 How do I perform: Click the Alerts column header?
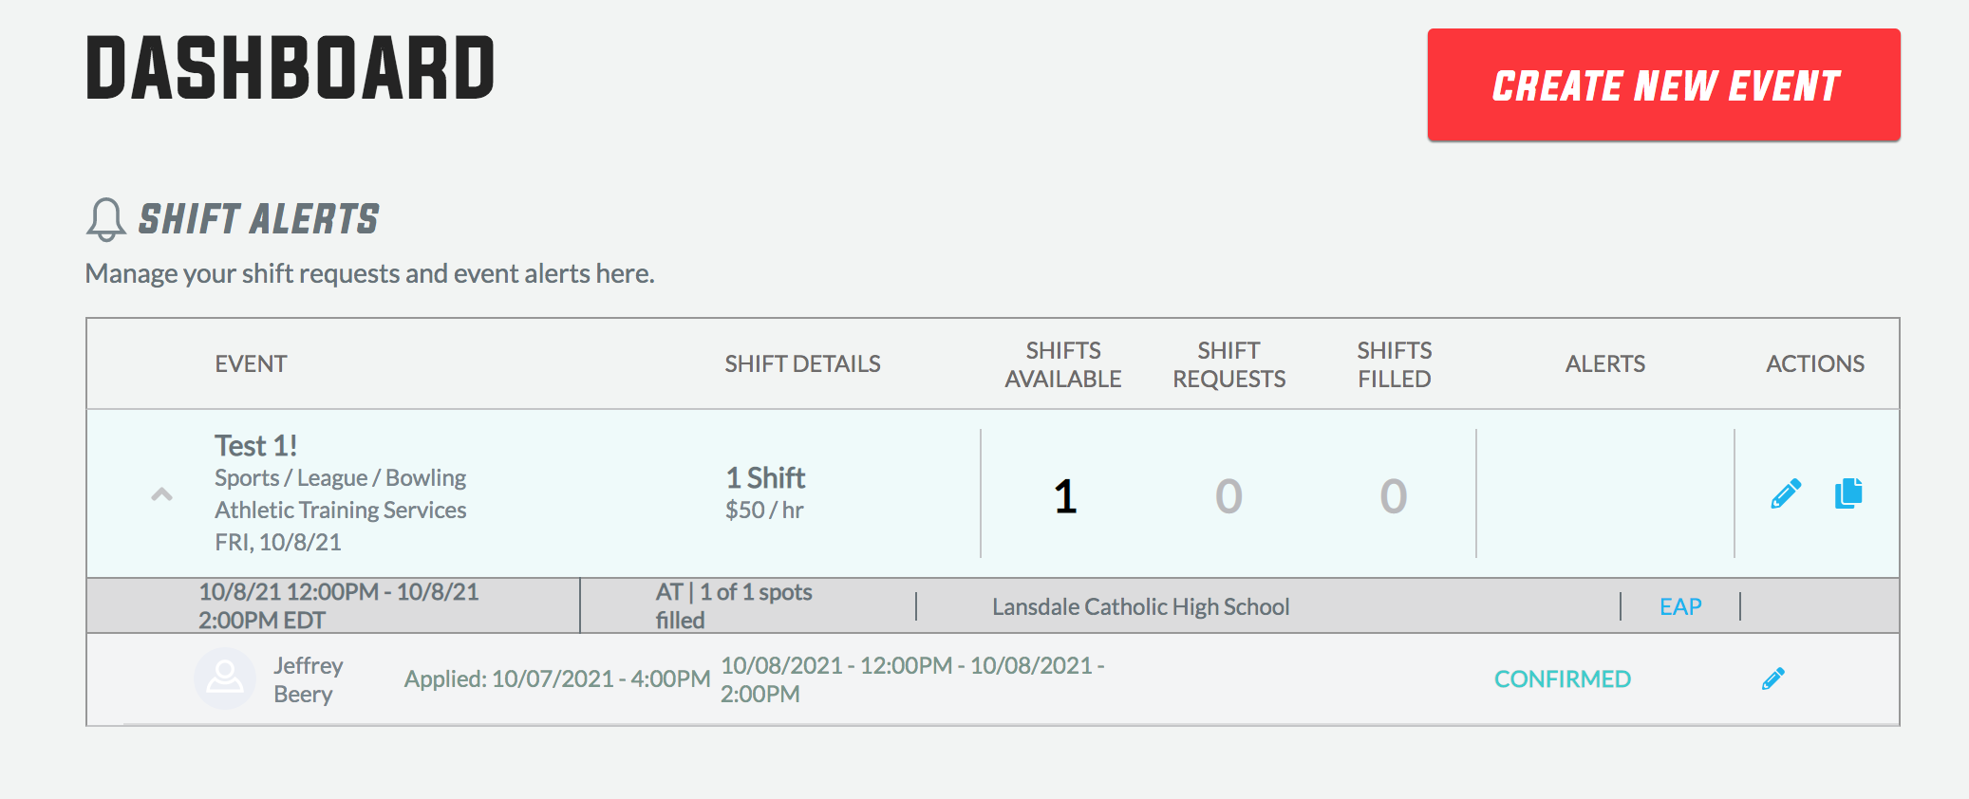coord(1604,363)
